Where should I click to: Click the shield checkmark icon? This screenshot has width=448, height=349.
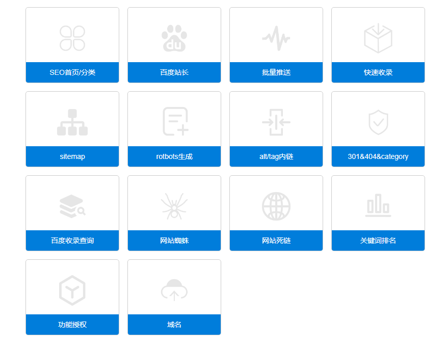(378, 123)
